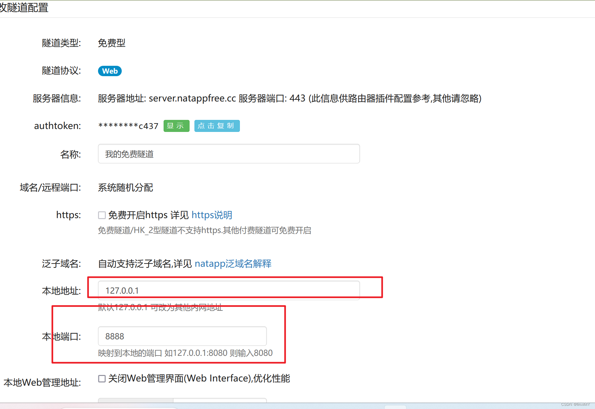This screenshot has width=595, height=409.
Task: Enable the 免费开启https checkbox
Action: pos(102,215)
